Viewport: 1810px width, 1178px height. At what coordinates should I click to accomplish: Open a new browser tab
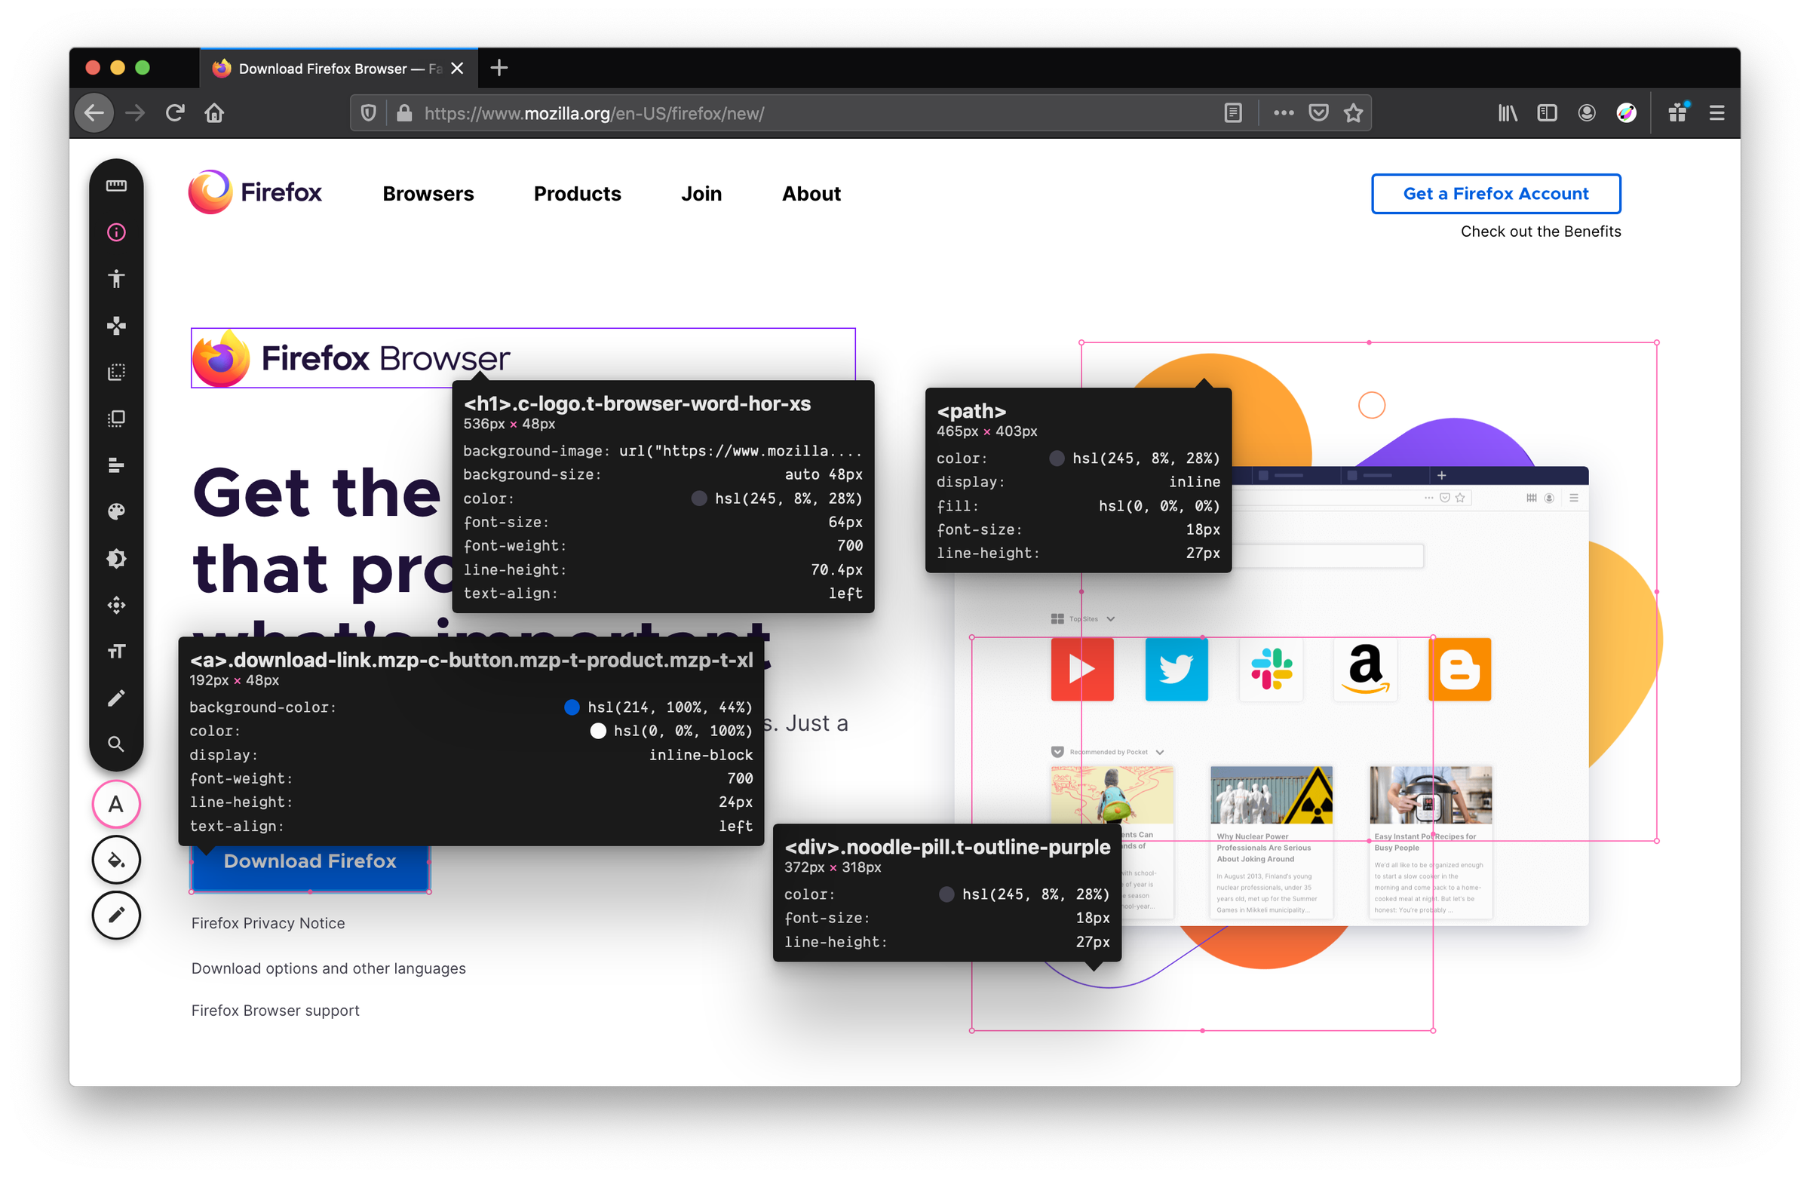tap(499, 69)
